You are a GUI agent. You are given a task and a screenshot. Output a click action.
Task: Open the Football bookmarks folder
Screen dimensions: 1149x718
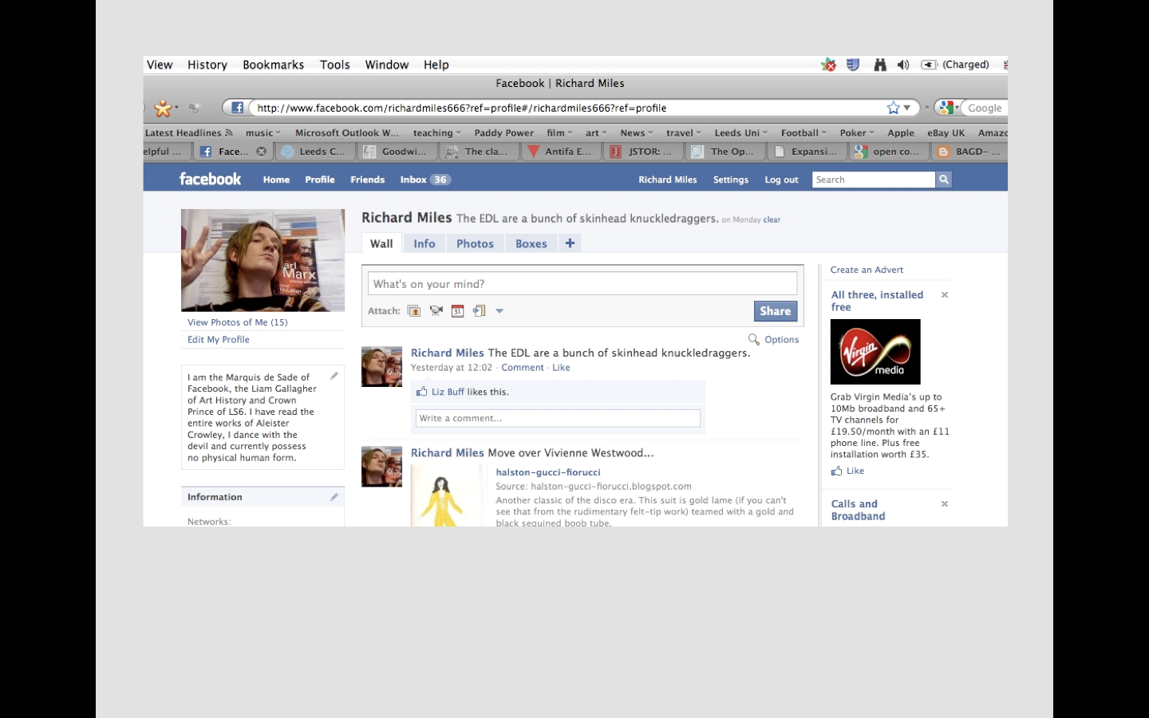[x=804, y=133]
